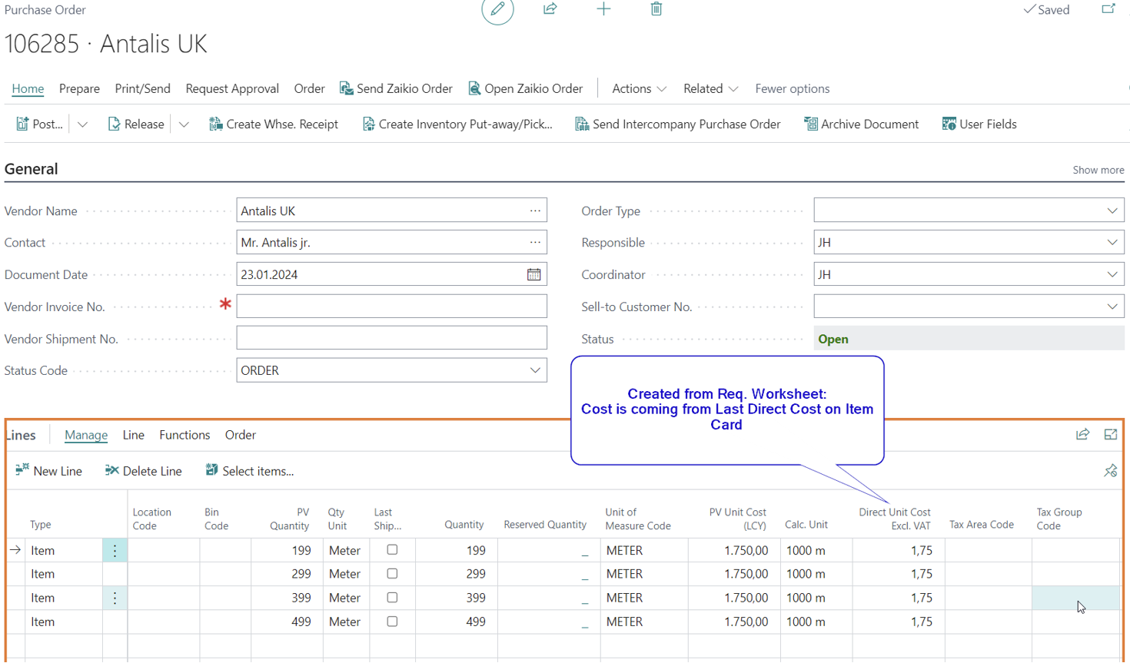Expand the Release dropdown arrow
Viewport: 1130px width, 663px height.
pos(184,124)
